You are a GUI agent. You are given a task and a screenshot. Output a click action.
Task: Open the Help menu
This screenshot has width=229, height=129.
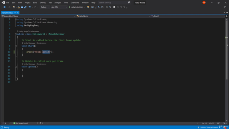93,3
